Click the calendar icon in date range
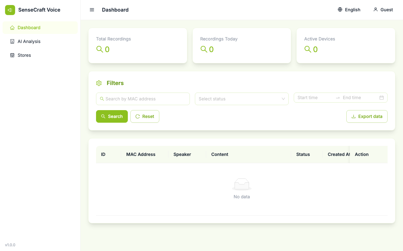The width and height of the screenshot is (403, 251). pos(382,98)
